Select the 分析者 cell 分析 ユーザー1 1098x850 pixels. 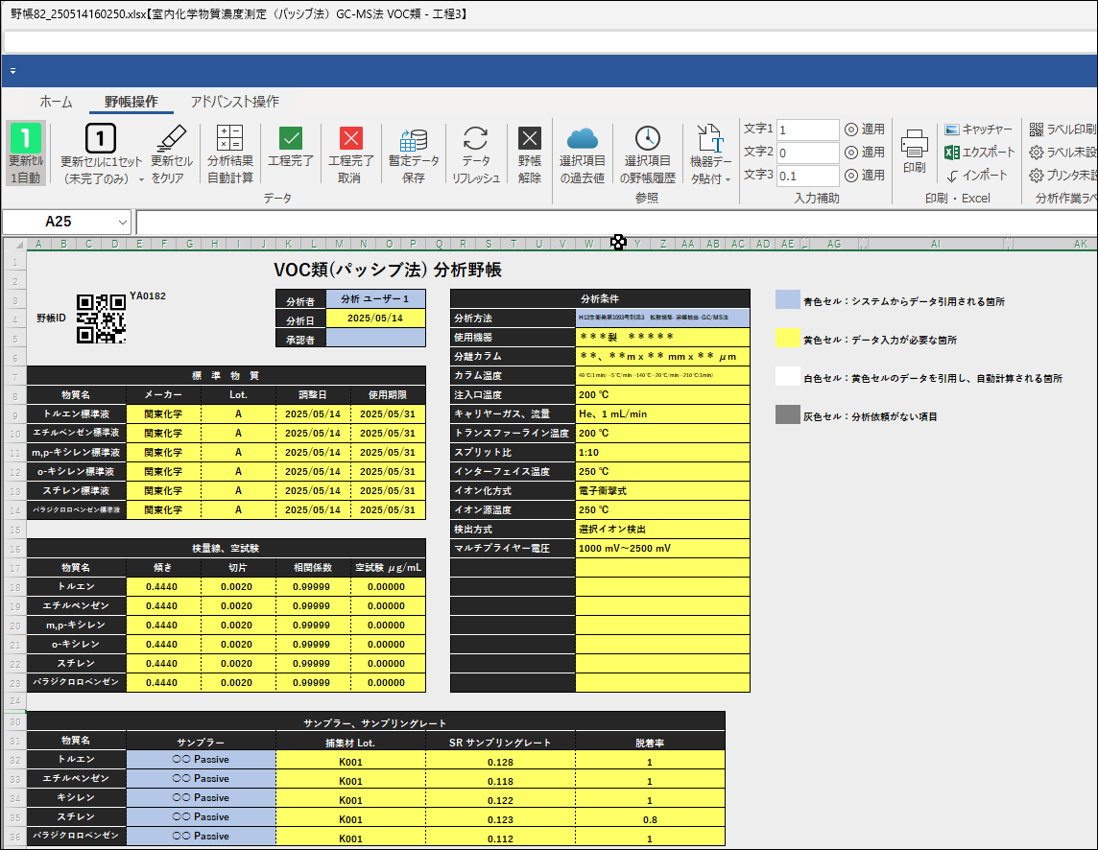[x=375, y=299]
